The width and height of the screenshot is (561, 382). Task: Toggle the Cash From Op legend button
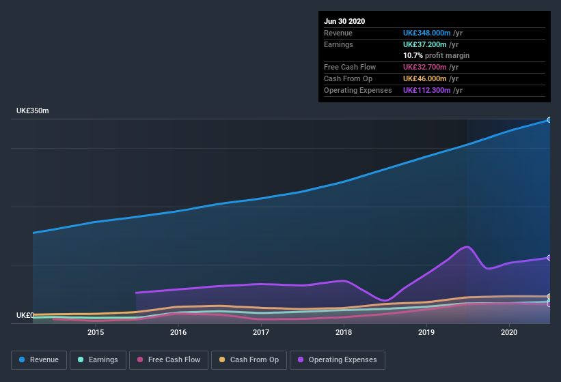click(249, 360)
